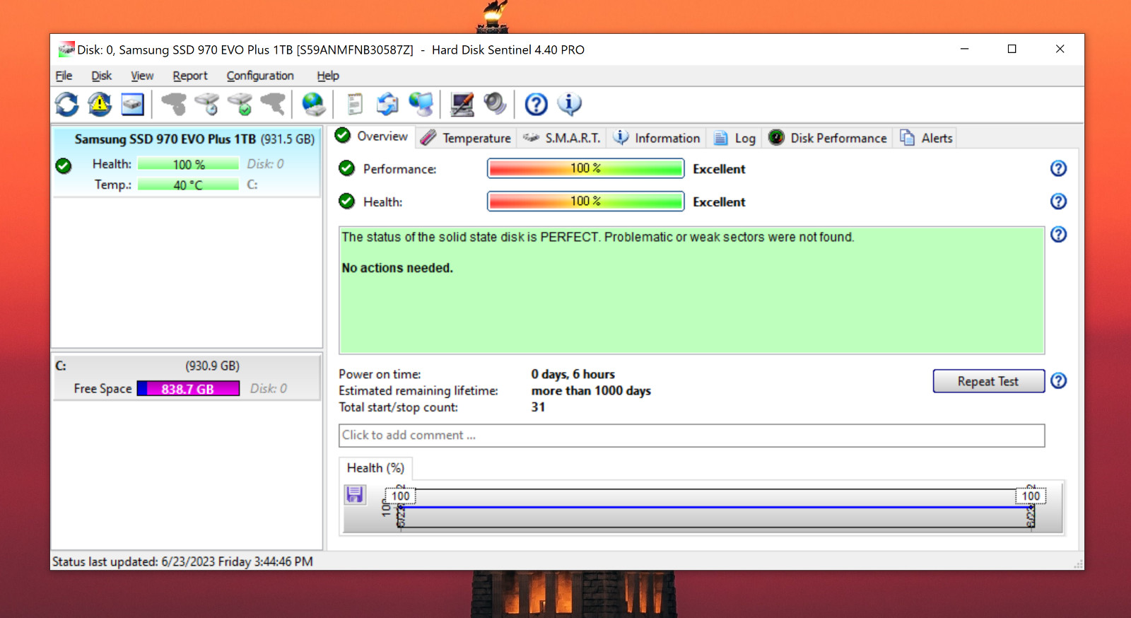Click the Performance 100 % gradient bar
The width and height of the screenshot is (1131, 618).
tap(585, 168)
